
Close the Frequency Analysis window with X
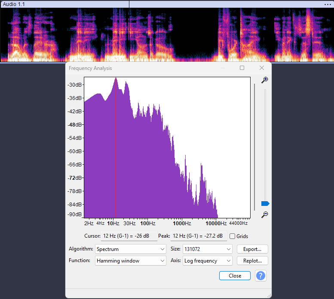(x=262, y=68)
